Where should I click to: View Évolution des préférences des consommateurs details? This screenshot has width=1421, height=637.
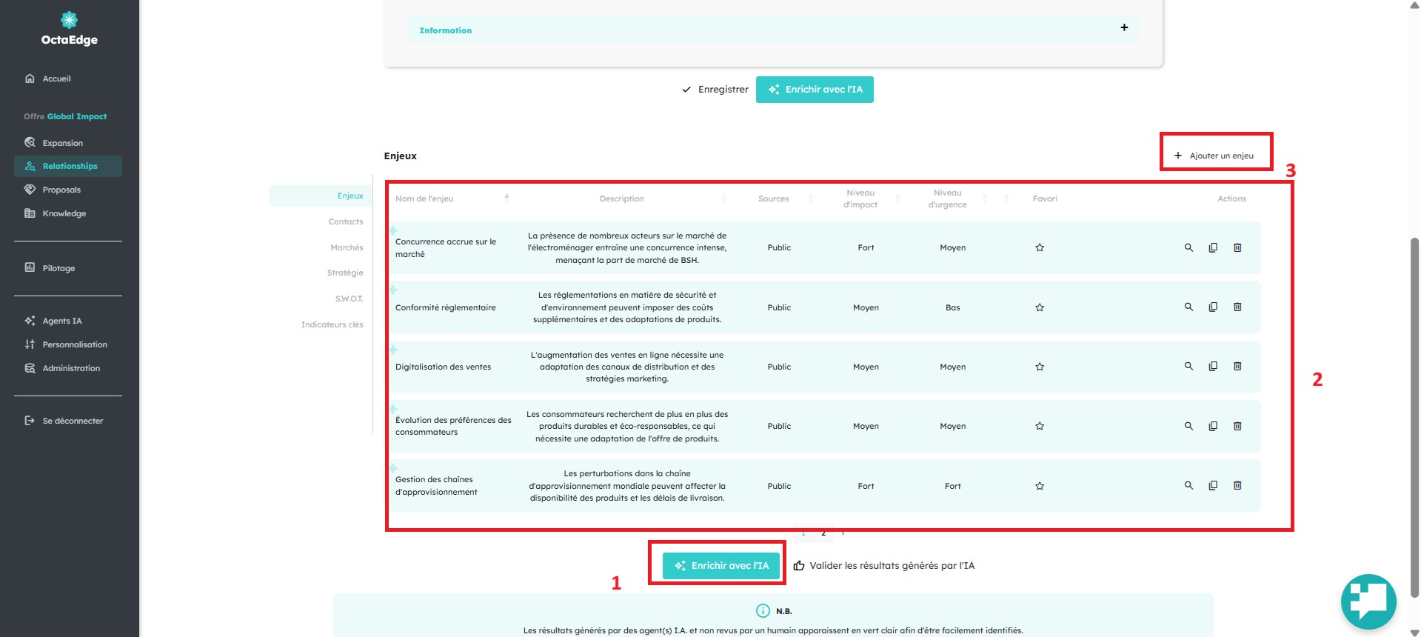tap(1188, 426)
